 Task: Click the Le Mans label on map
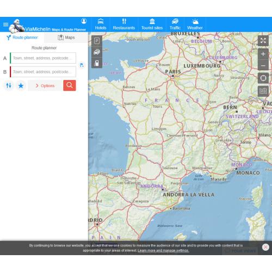153,89
